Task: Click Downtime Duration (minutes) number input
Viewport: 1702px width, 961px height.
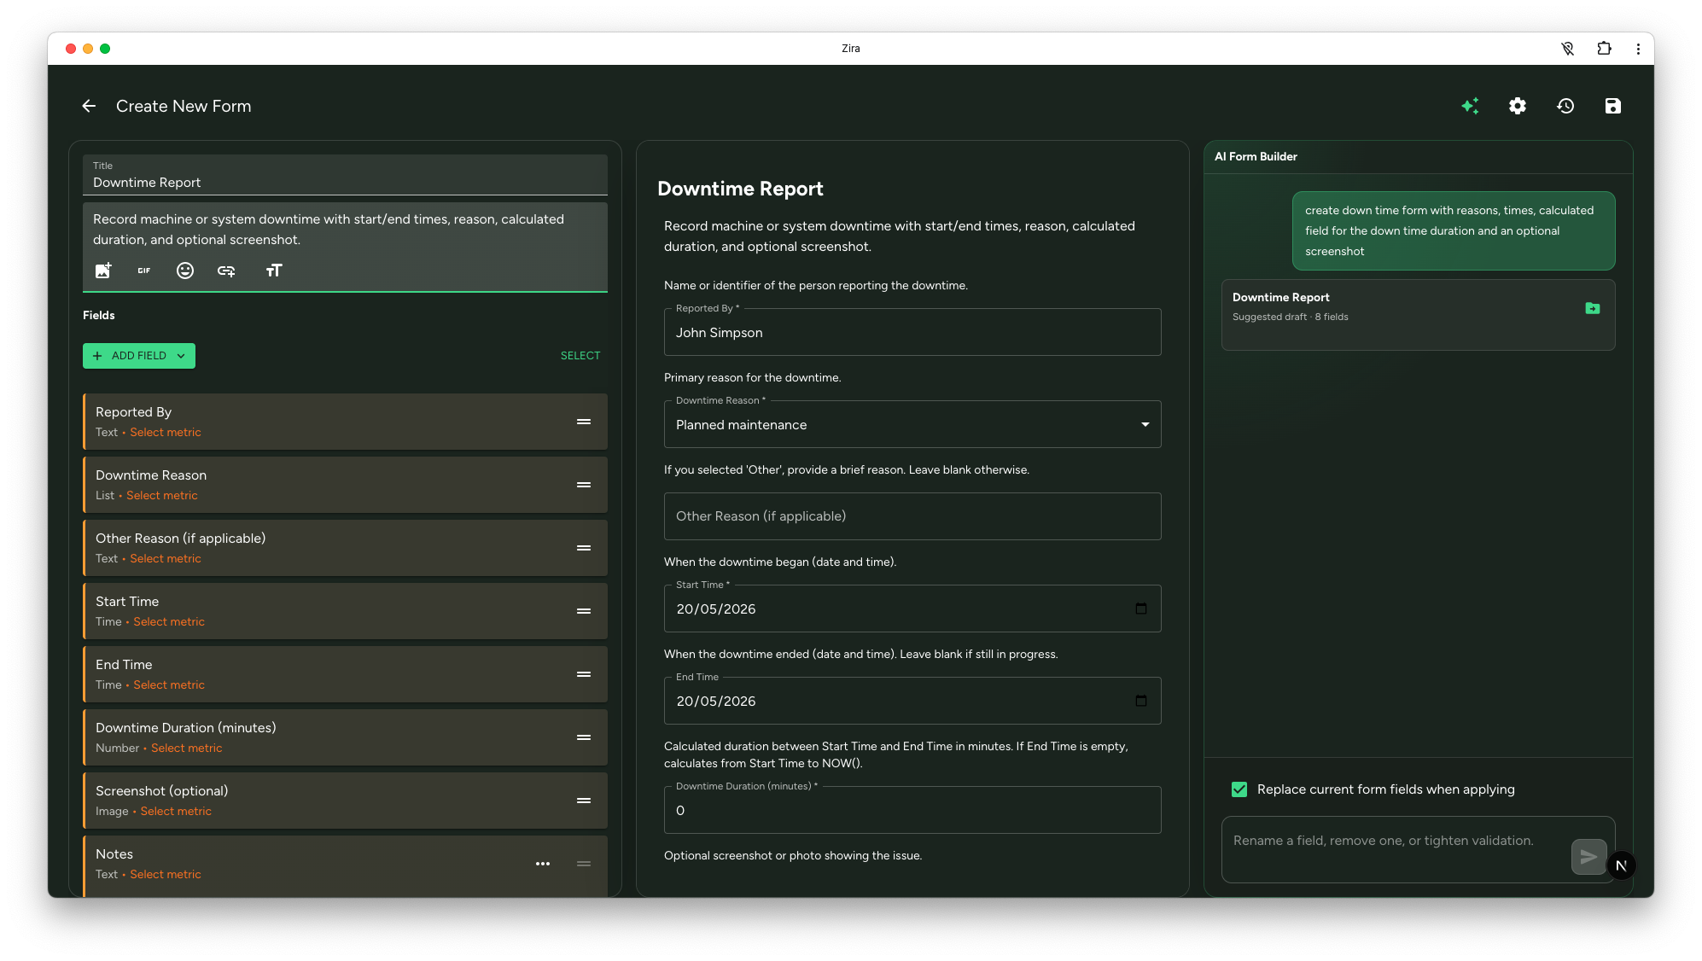Action: [912, 810]
